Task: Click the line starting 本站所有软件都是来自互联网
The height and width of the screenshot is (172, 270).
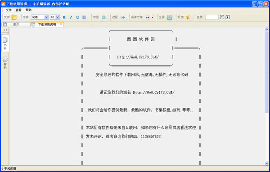Action: tap(141, 128)
